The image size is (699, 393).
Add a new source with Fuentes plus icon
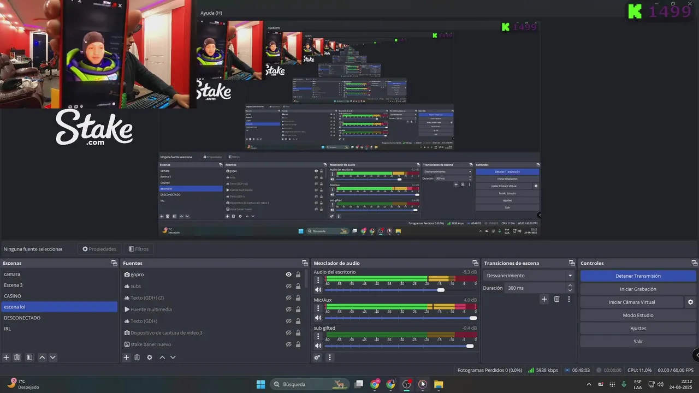click(126, 358)
